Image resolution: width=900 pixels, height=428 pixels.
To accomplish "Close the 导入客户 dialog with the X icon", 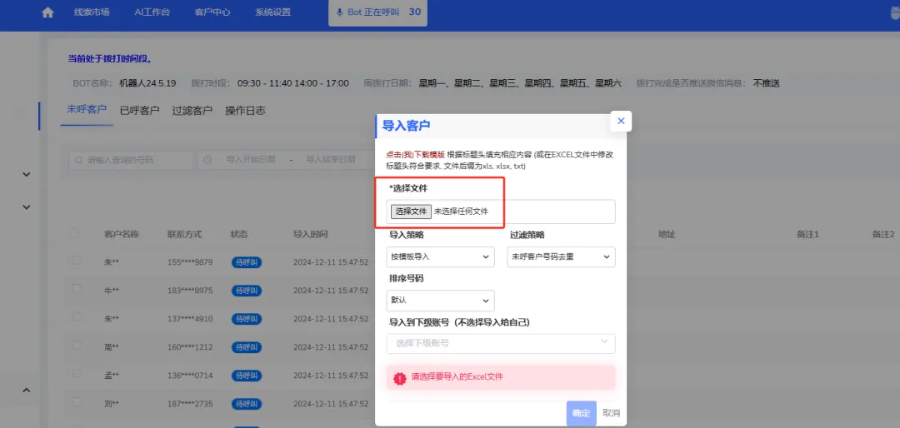I will click(x=621, y=121).
